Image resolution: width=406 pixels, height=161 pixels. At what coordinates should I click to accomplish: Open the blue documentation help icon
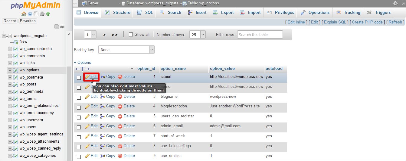coord(30,14)
